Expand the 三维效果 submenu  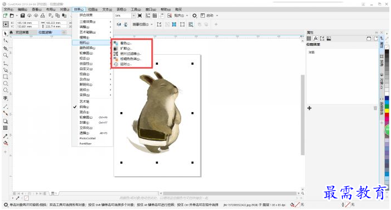click(92, 22)
